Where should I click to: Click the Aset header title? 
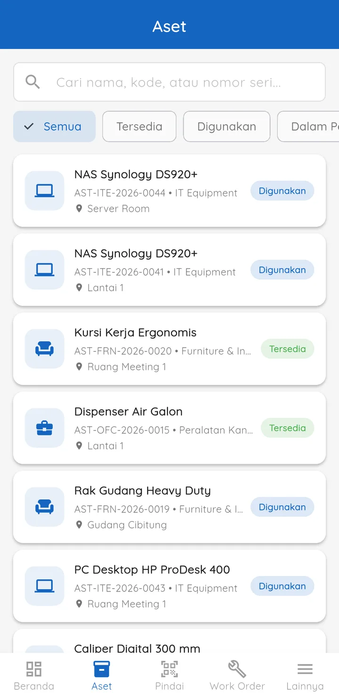coord(169,26)
